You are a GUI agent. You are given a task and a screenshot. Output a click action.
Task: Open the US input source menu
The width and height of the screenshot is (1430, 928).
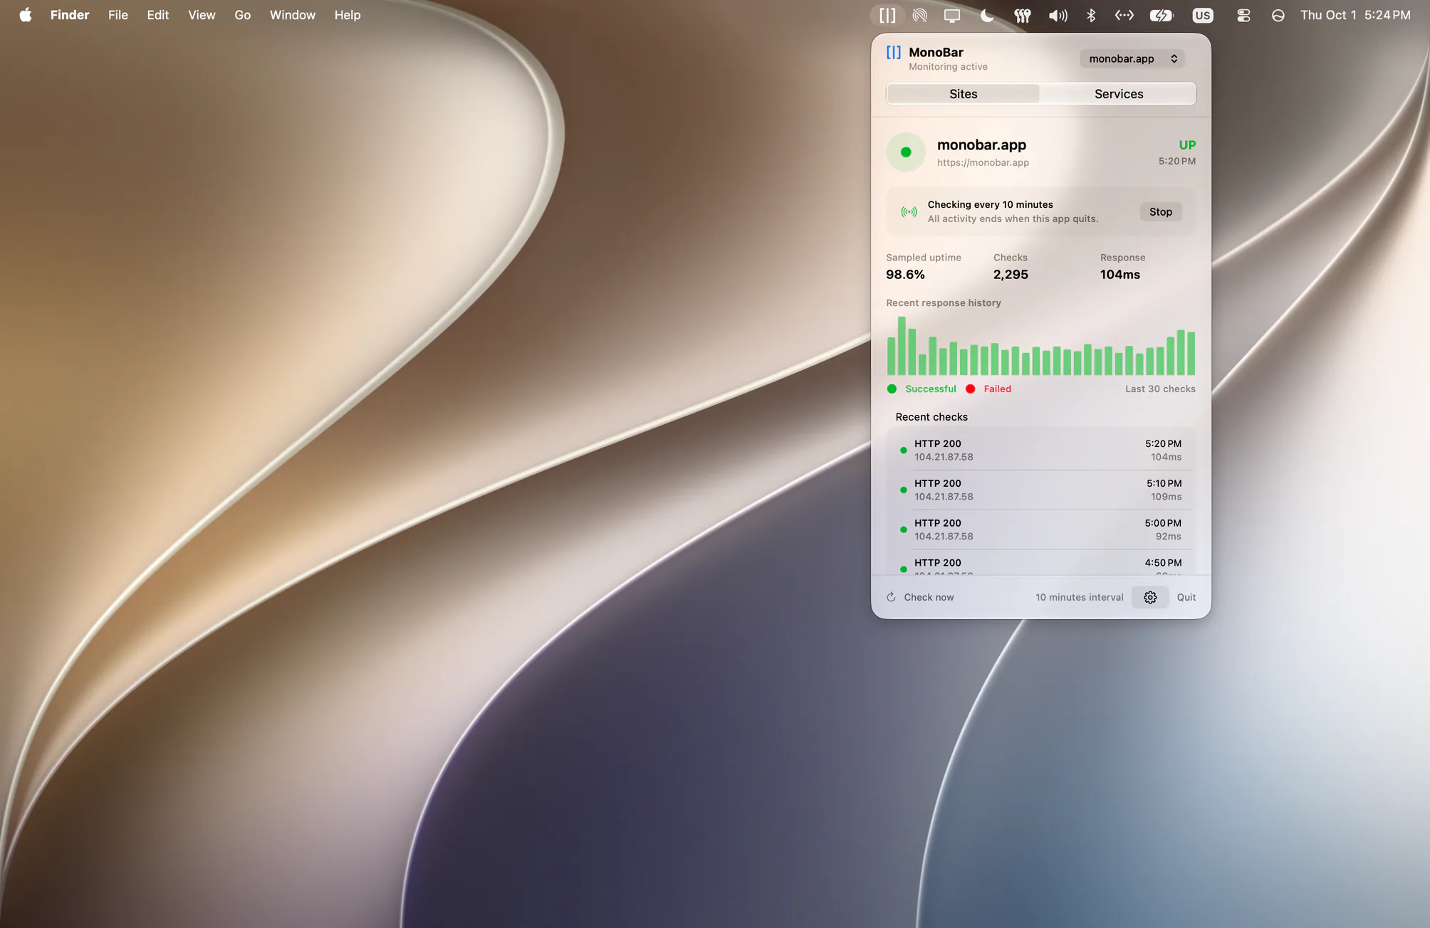[1203, 15]
